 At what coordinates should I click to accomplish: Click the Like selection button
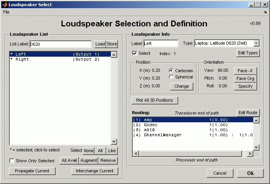click(x=112, y=151)
